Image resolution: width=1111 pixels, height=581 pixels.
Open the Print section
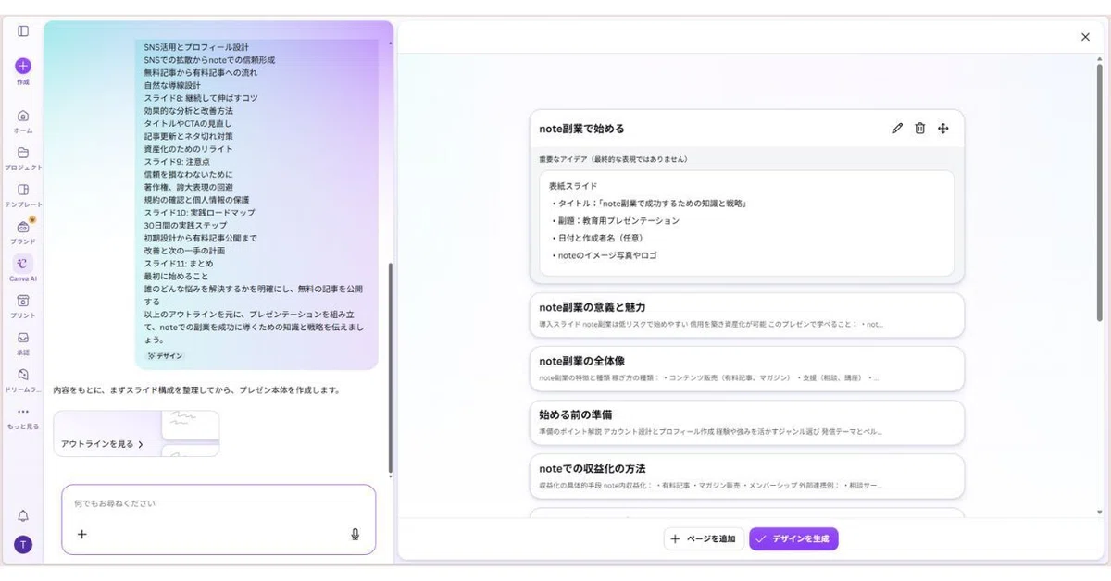23,306
